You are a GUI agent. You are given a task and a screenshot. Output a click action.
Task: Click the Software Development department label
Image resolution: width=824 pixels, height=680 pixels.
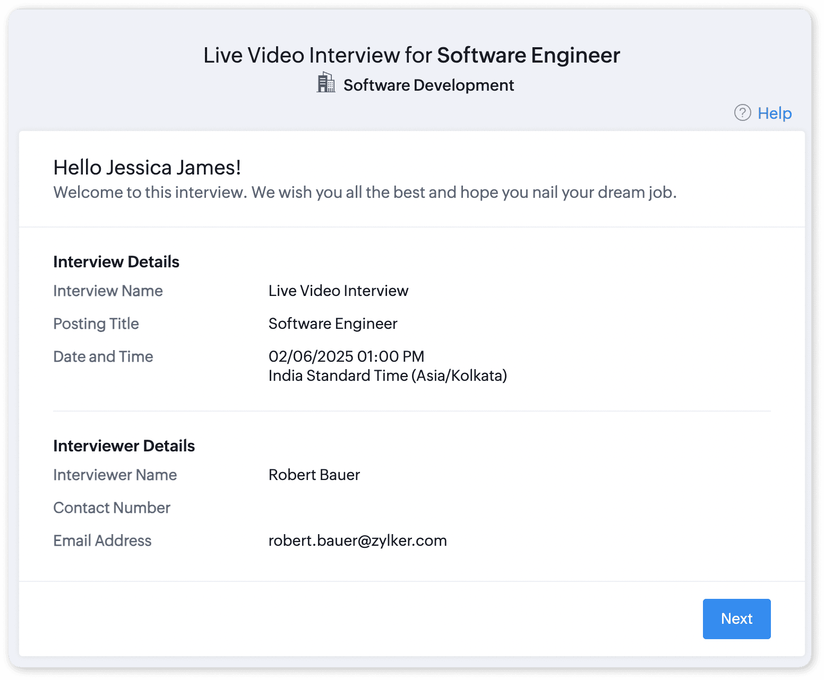click(428, 85)
